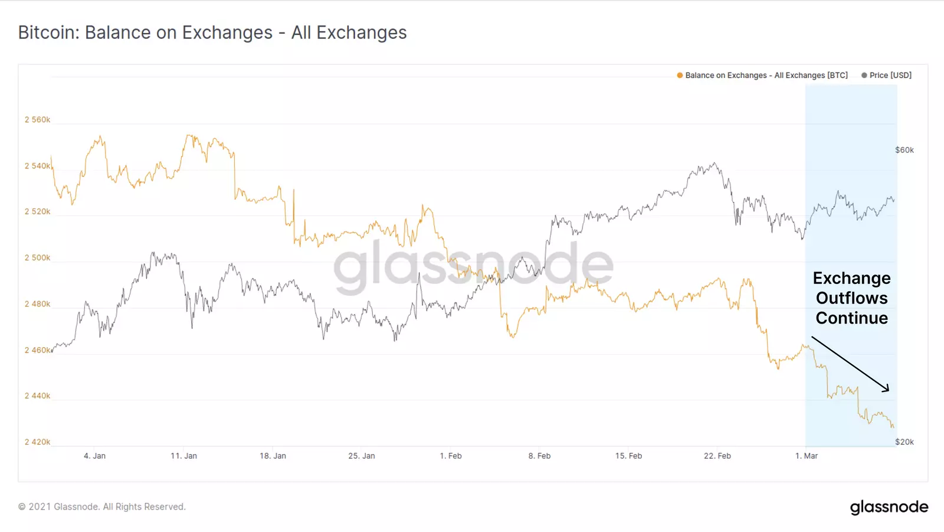Click the $60k label on the price axis
Screen dimensions: 944x532
pyautogui.click(x=904, y=150)
